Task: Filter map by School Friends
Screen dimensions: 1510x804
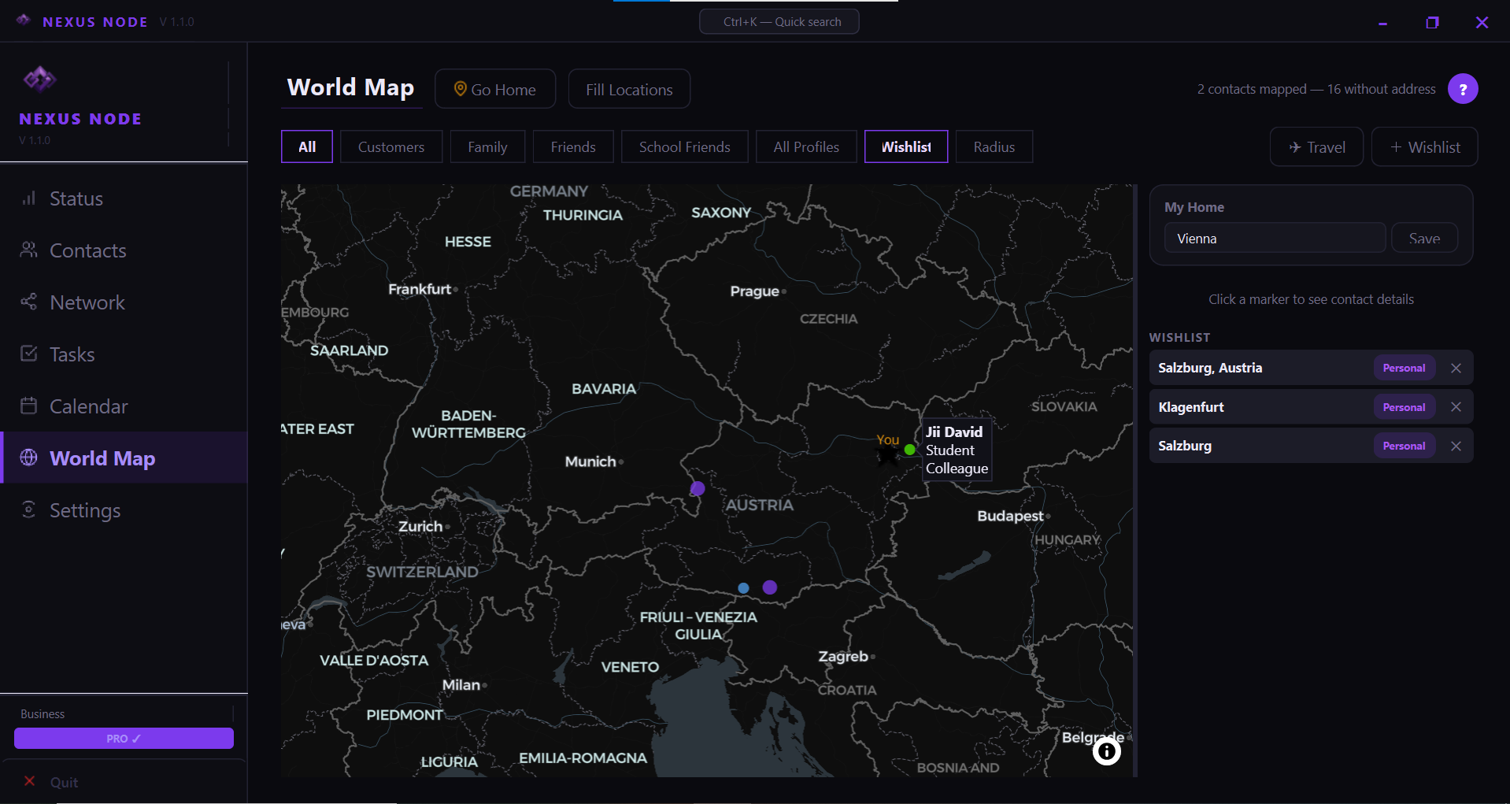Action: tap(685, 146)
